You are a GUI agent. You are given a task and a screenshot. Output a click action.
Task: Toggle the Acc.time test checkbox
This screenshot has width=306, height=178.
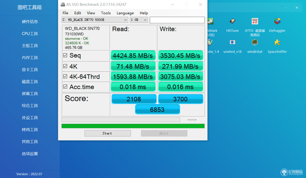[65, 86]
